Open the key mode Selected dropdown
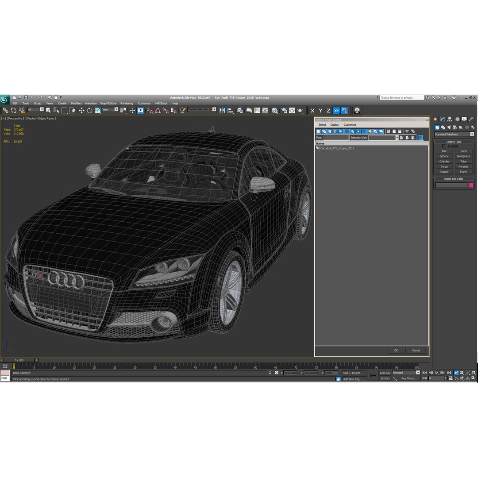The width and height of the screenshot is (478, 478). point(406,373)
